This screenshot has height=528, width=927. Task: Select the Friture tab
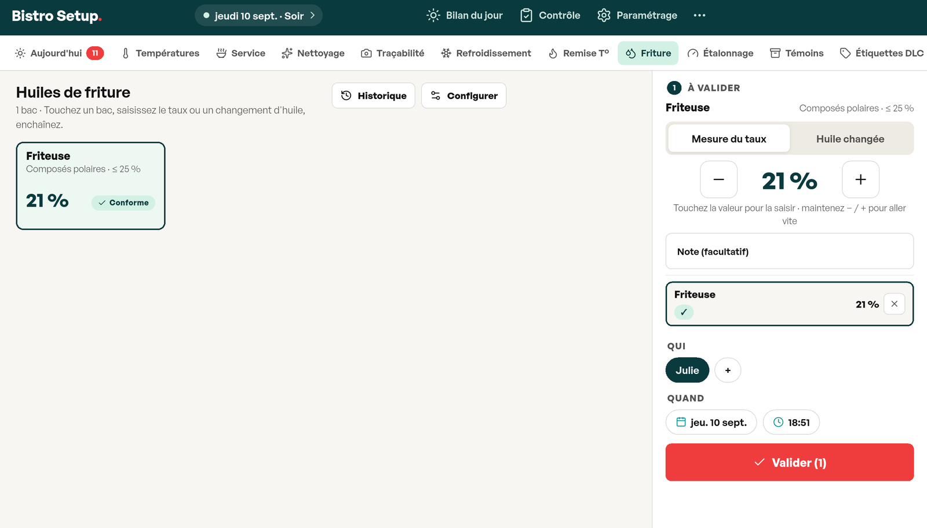(x=648, y=53)
